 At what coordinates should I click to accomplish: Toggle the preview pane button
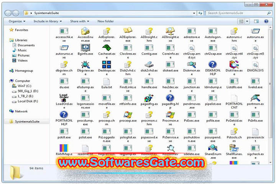click(256, 21)
